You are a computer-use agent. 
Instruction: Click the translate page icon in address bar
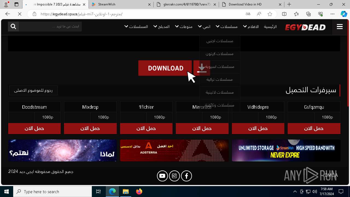tap(248, 14)
